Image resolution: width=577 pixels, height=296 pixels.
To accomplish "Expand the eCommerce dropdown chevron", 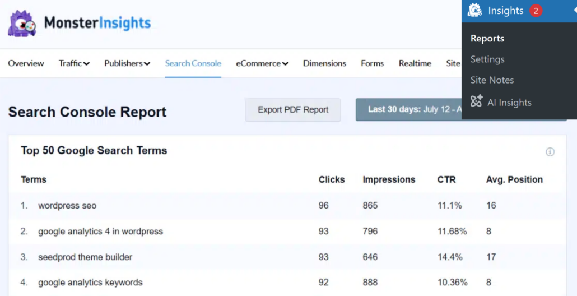I will click(285, 64).
